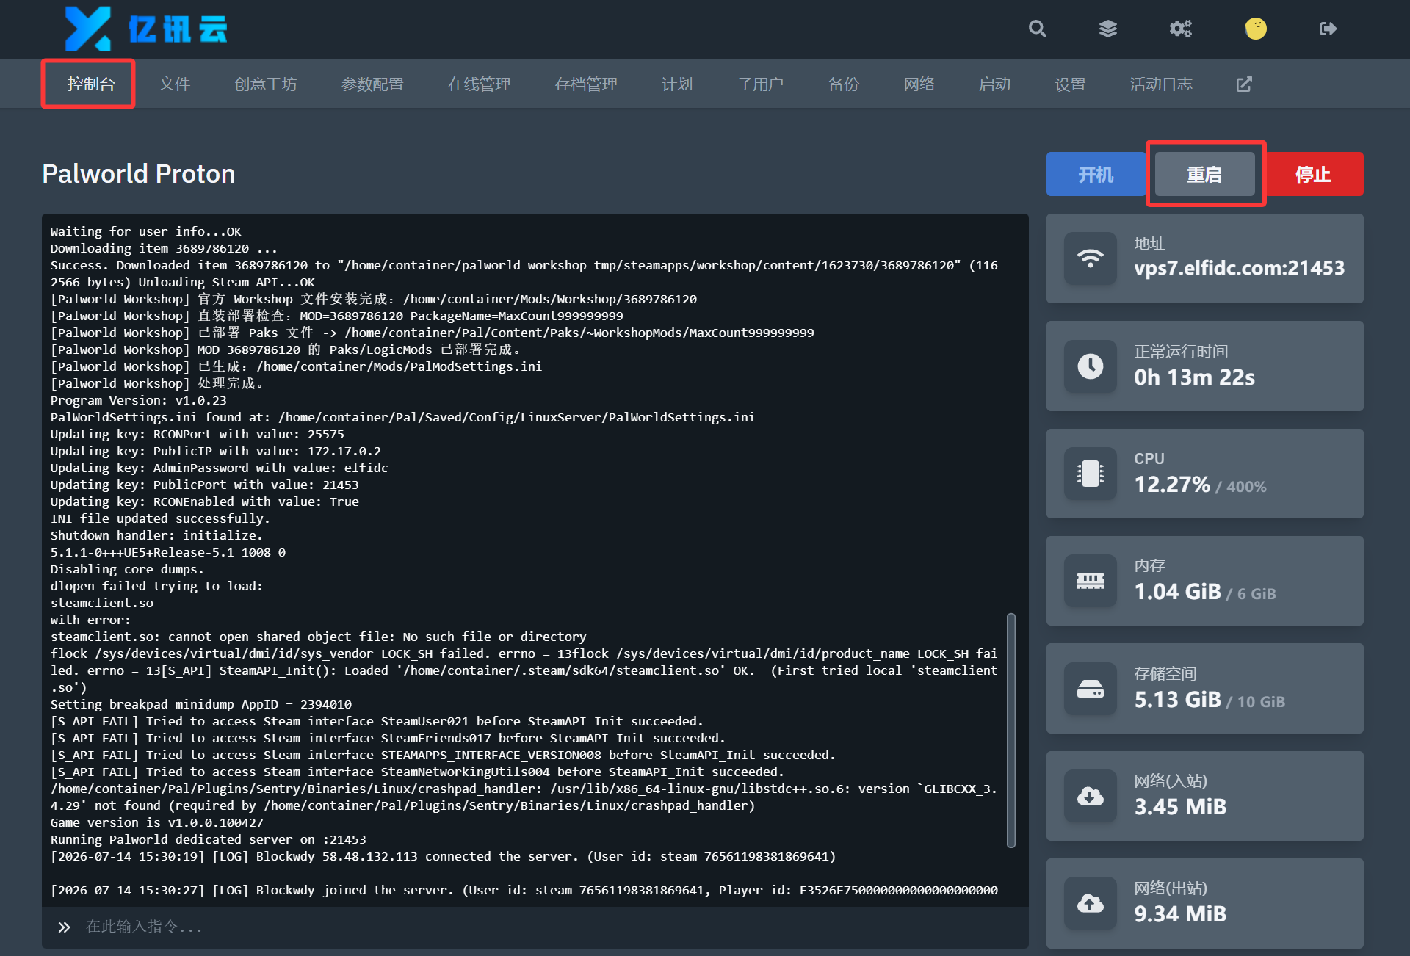Click the uptime clock icon
The height and width of the screenshot is (956, 1410).
click(1091, 366)
